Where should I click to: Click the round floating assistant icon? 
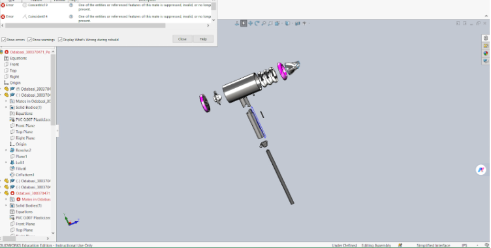tap(481, 170)
